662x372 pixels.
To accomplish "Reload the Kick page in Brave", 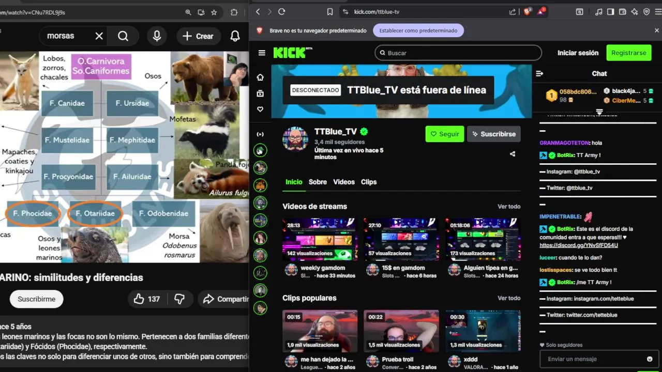I will point(281,11).
